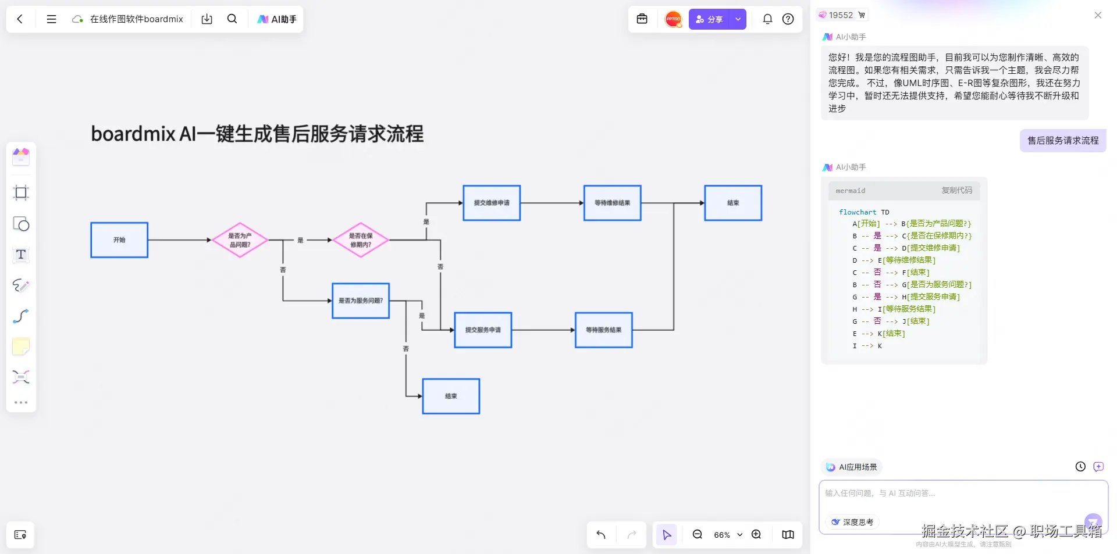
Task: Close the AI assistant panel
Action: (1098, 15)
